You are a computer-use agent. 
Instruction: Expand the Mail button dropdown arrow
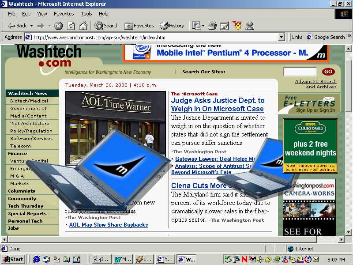203,26
